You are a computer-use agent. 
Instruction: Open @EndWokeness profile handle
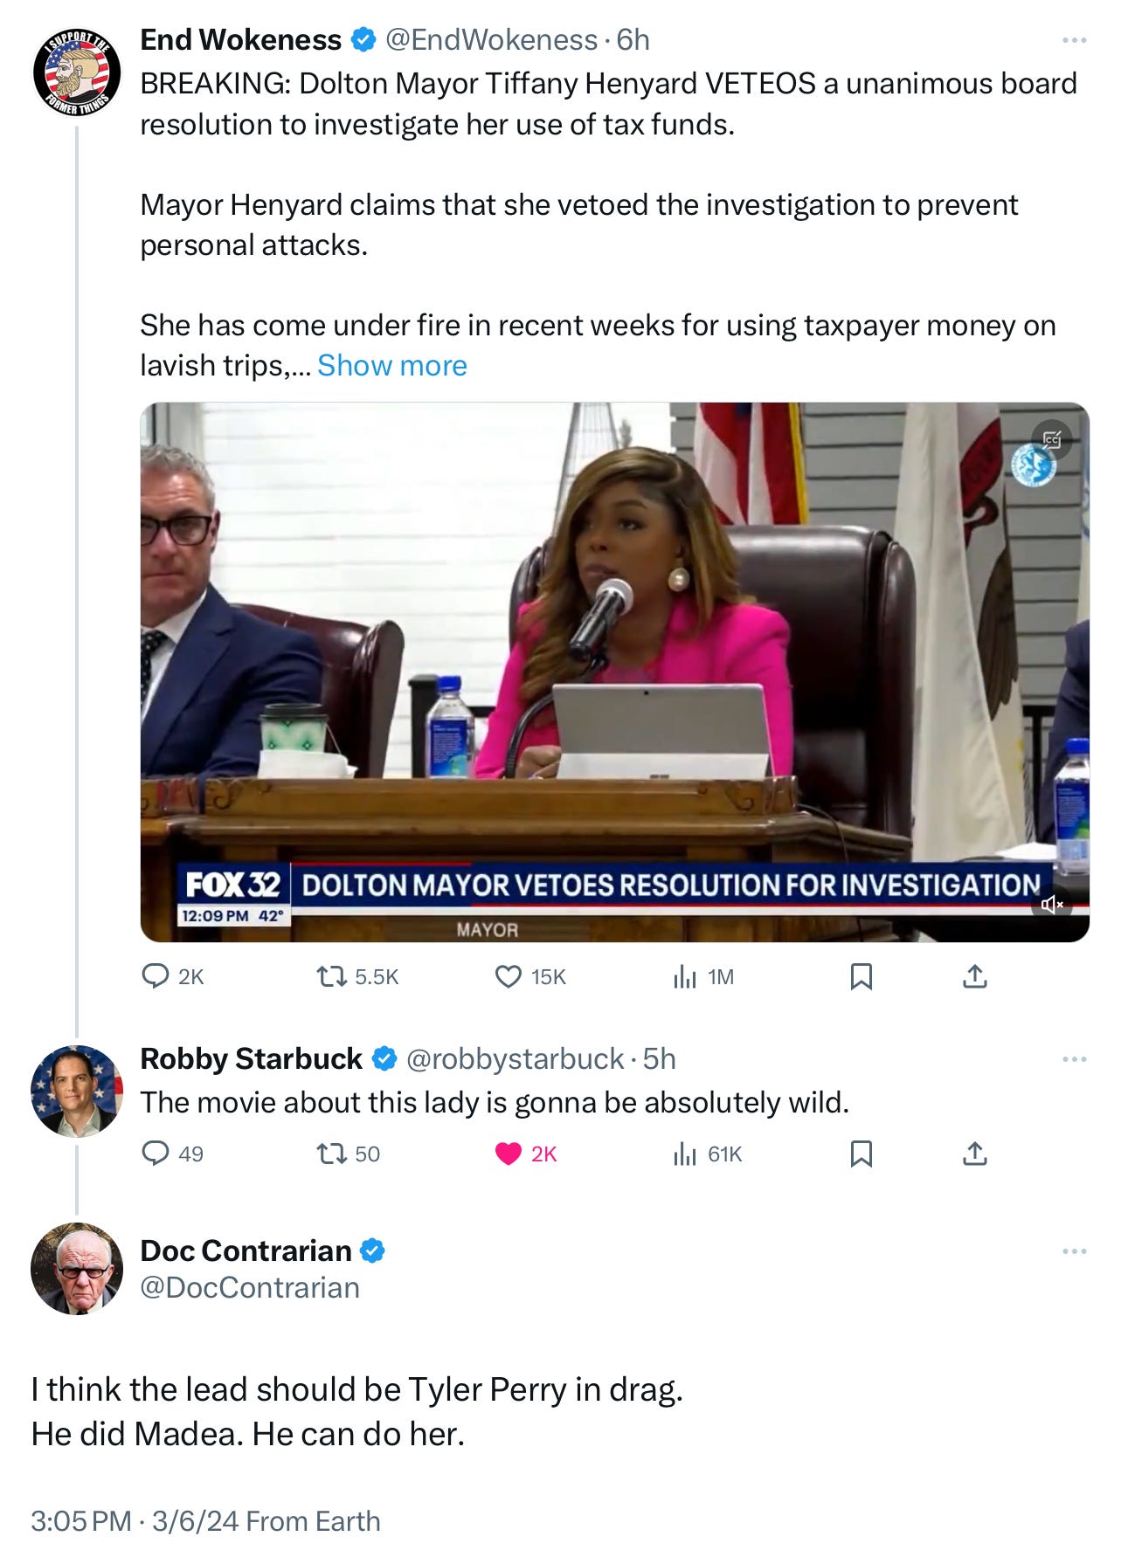click(492, 40)
